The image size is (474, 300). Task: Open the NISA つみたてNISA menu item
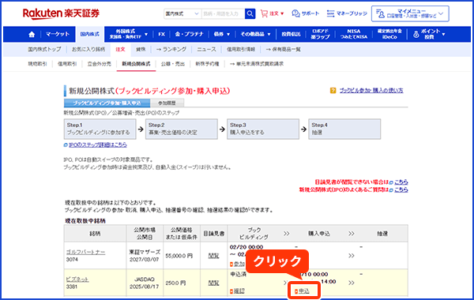354,34
